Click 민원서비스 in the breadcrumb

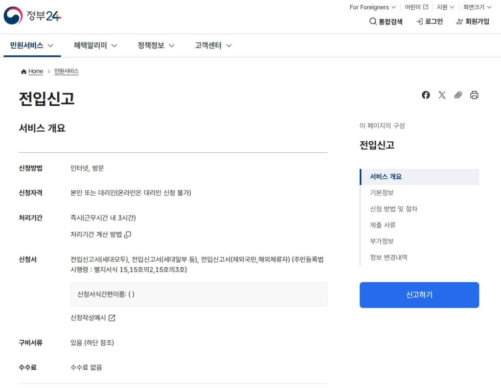[x=66, y=71]
